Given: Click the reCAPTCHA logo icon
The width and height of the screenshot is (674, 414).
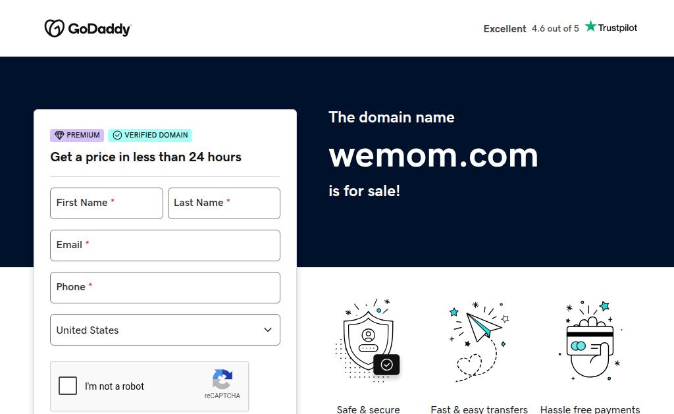Looking at the screenshot, I should coord(222,379).
